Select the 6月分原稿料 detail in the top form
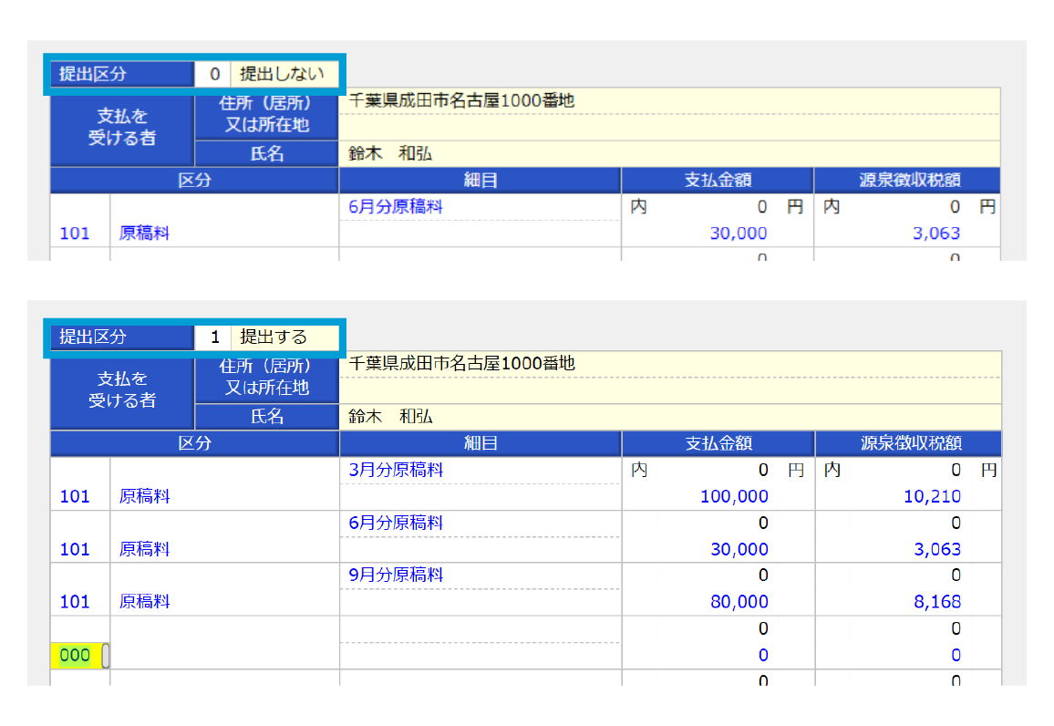The height and width of the screenshot is (726, 1054). pos(396,207)
